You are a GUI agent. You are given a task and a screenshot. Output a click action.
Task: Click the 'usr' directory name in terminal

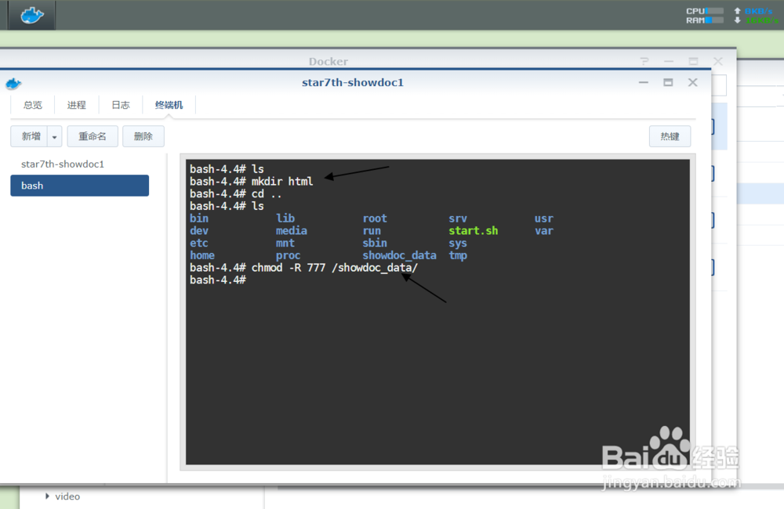543,218
